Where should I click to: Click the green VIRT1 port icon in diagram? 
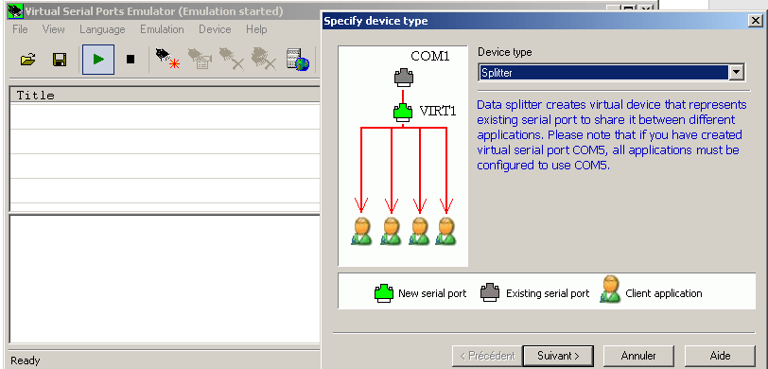point(404,113)
